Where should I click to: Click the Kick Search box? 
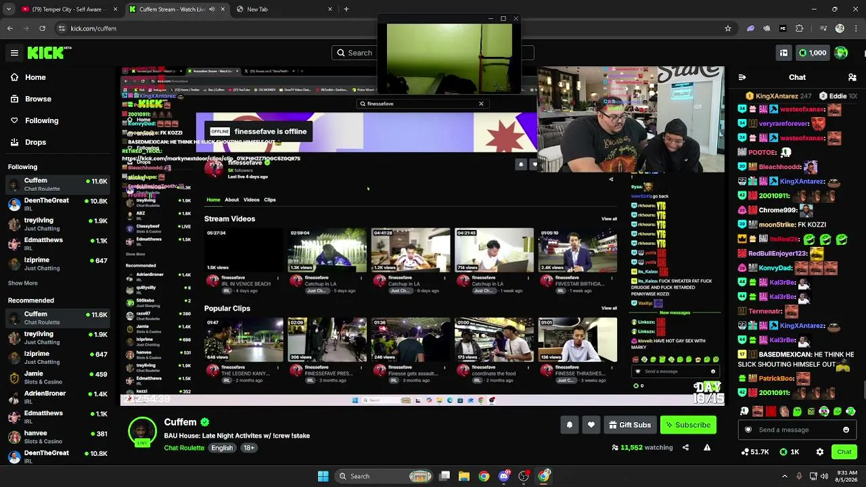coord(433,53)
